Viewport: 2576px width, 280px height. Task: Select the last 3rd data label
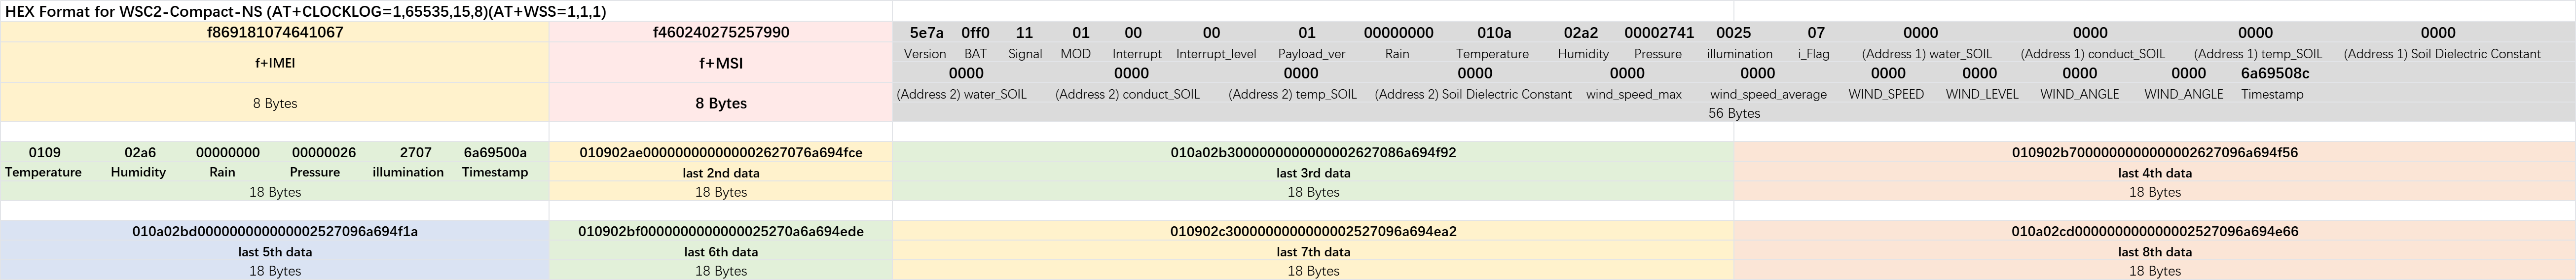(x=1313, y=173)
